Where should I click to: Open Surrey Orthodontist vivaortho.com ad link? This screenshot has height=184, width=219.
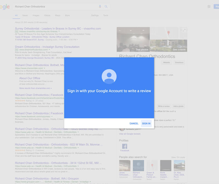(x=58, y=29)
